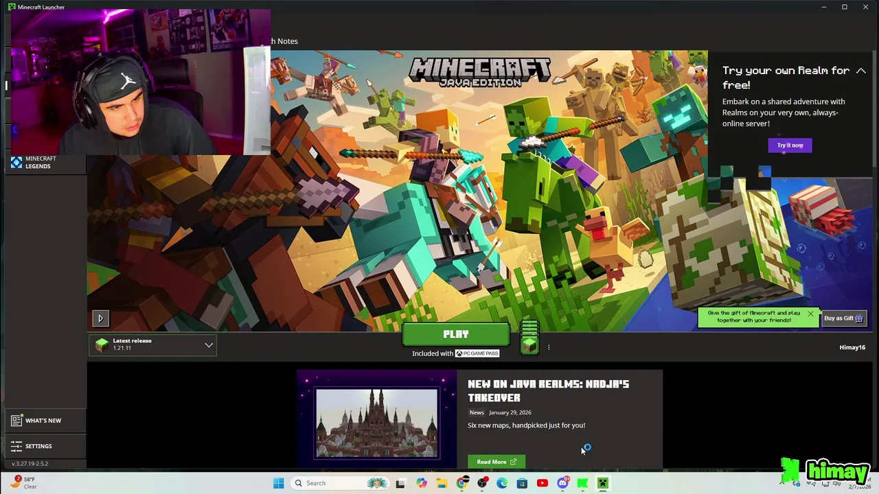Click the Buy as Gift button
The height and width of the screenshot is (494, 879).
pos(843,318)
